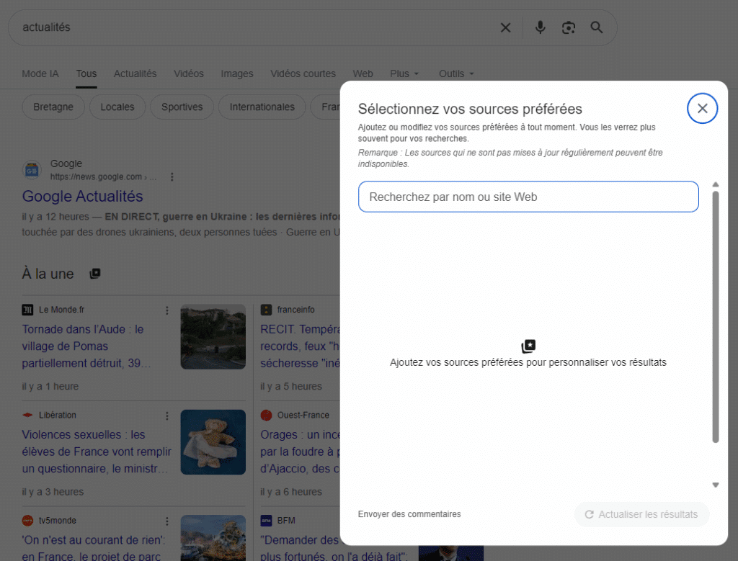The height and width of the screenshot is (561, 738).
Task: Click Envoyer des commentaires link
Action: coord(409,514)
